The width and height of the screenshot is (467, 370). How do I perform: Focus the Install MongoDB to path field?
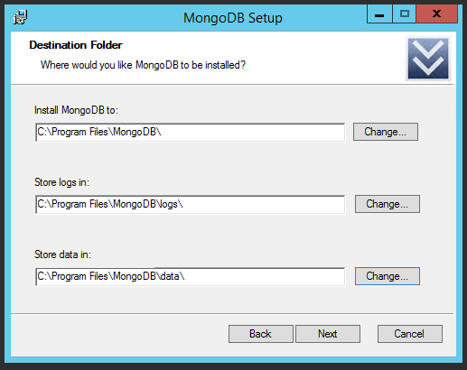click(191, 132)
